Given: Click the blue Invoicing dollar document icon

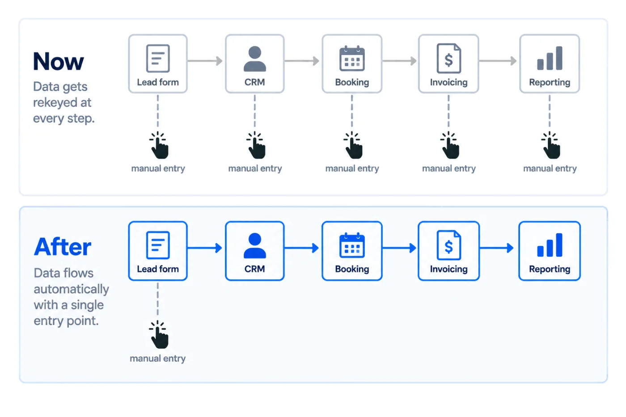Looking at the screenshot, I should pos(449,245).
